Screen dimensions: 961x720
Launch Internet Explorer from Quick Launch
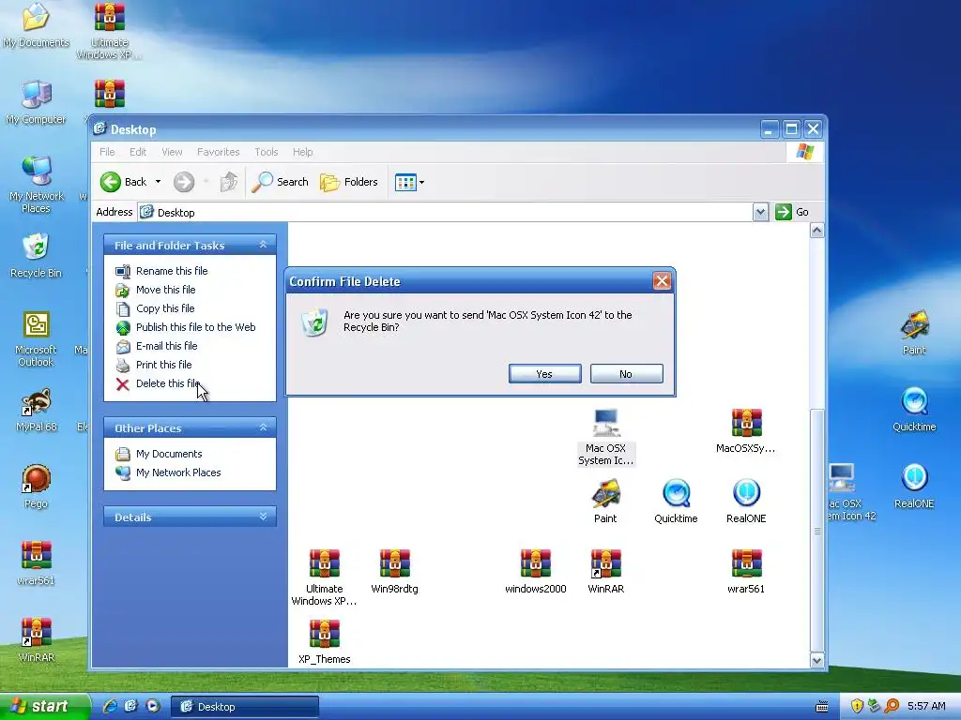(x=111, y=707)
